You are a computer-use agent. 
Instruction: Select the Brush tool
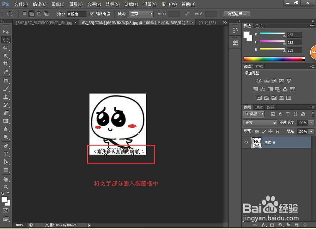[6, 89]
